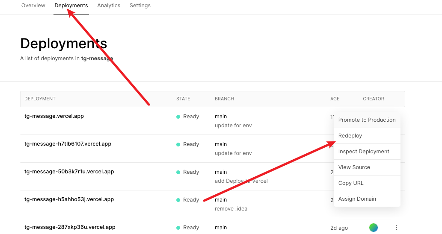442x234 pixels.
Task: Click Ready status of tg-message.vercel.app
Action: tap(188, 117)
